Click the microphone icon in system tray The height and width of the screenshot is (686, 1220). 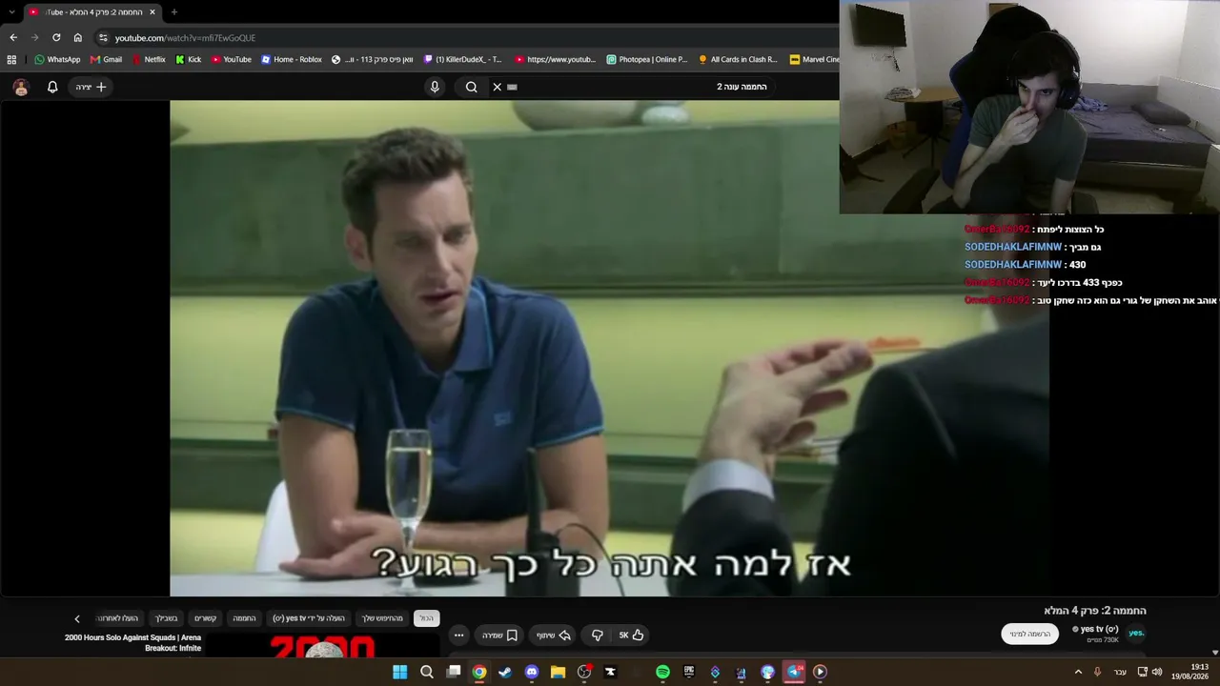[1097, 672]
